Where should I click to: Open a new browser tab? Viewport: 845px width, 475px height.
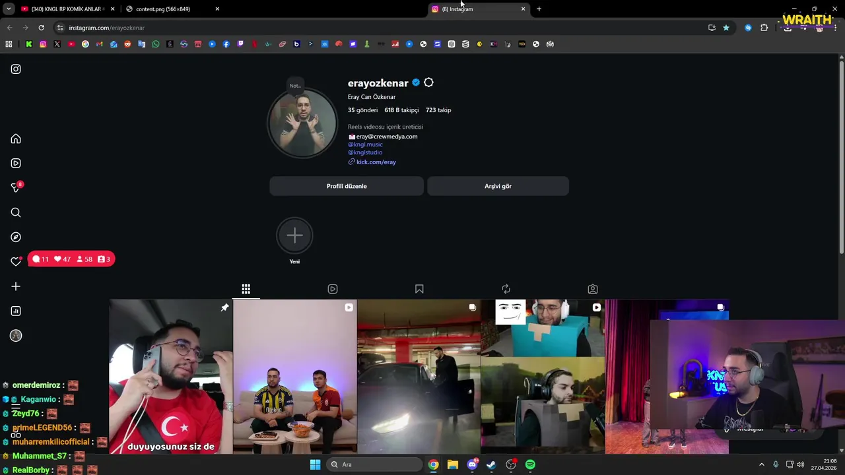pos(539,9)
